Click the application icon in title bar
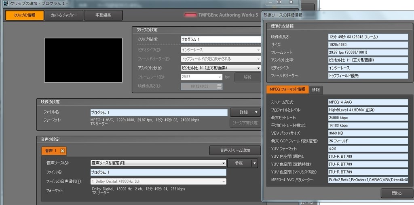The height and width of the screenshot is (205, 414). 5,3
